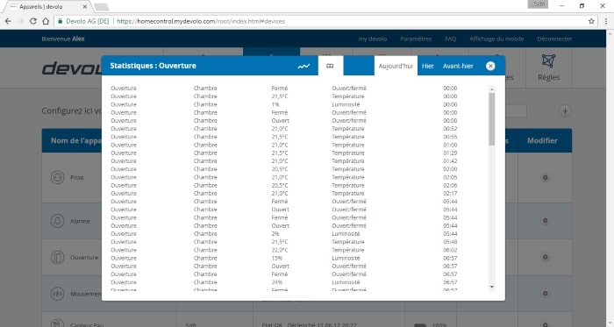The height and width of the screenshot is (327, 614).
Task: Click the Modifier column header
Action: (x=542, y=140)
